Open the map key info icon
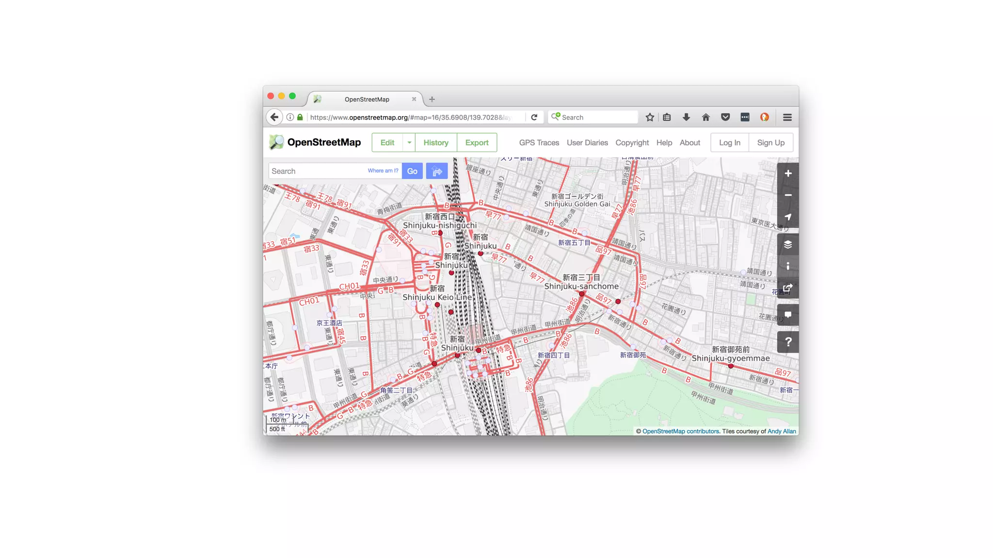 click(788, 266)
